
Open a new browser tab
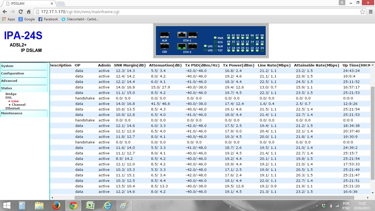point(60,4)
